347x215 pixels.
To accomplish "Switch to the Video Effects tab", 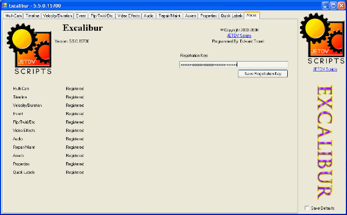I will (x=129, y=16).
